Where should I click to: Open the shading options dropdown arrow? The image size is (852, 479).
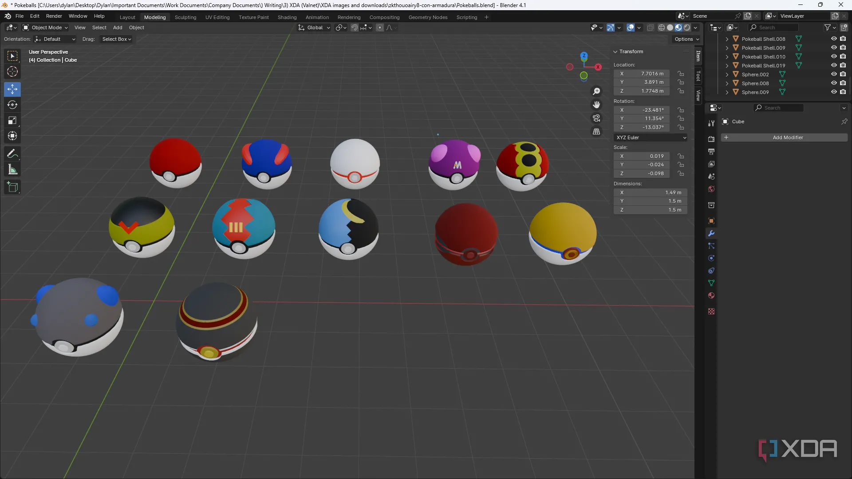(x=695, y=27)
